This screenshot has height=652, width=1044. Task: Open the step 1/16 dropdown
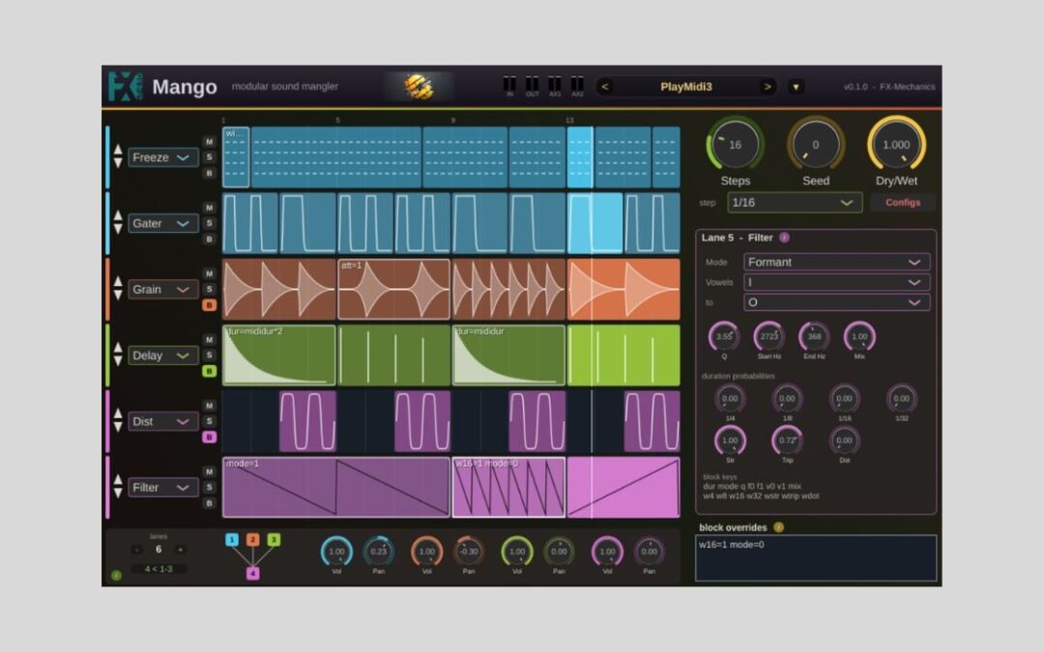coord(794,202)
